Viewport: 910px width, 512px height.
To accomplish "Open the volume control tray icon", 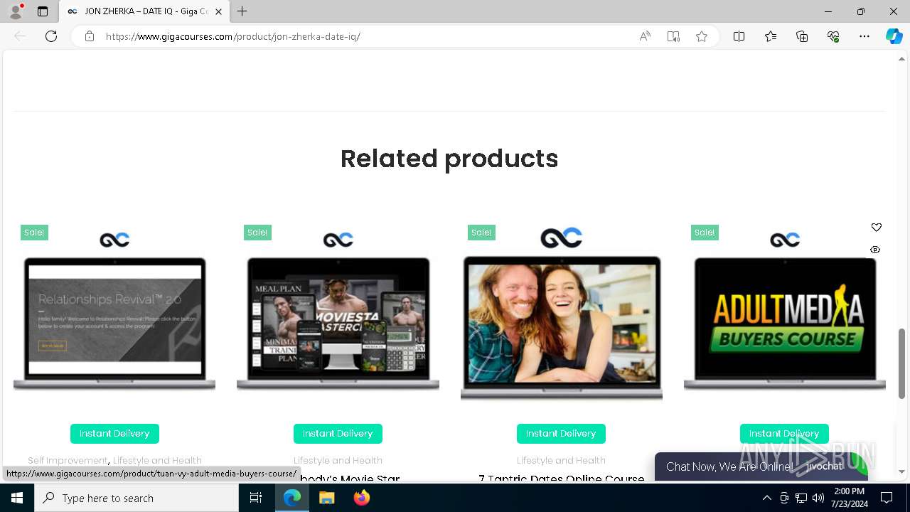I will pyautogui.click(x=818, y=498).
